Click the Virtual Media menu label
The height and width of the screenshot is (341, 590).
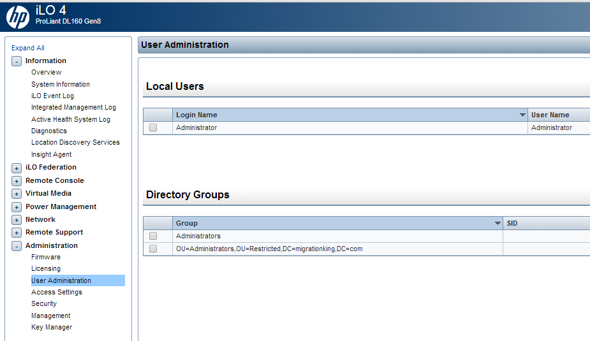tap(48, 193)
